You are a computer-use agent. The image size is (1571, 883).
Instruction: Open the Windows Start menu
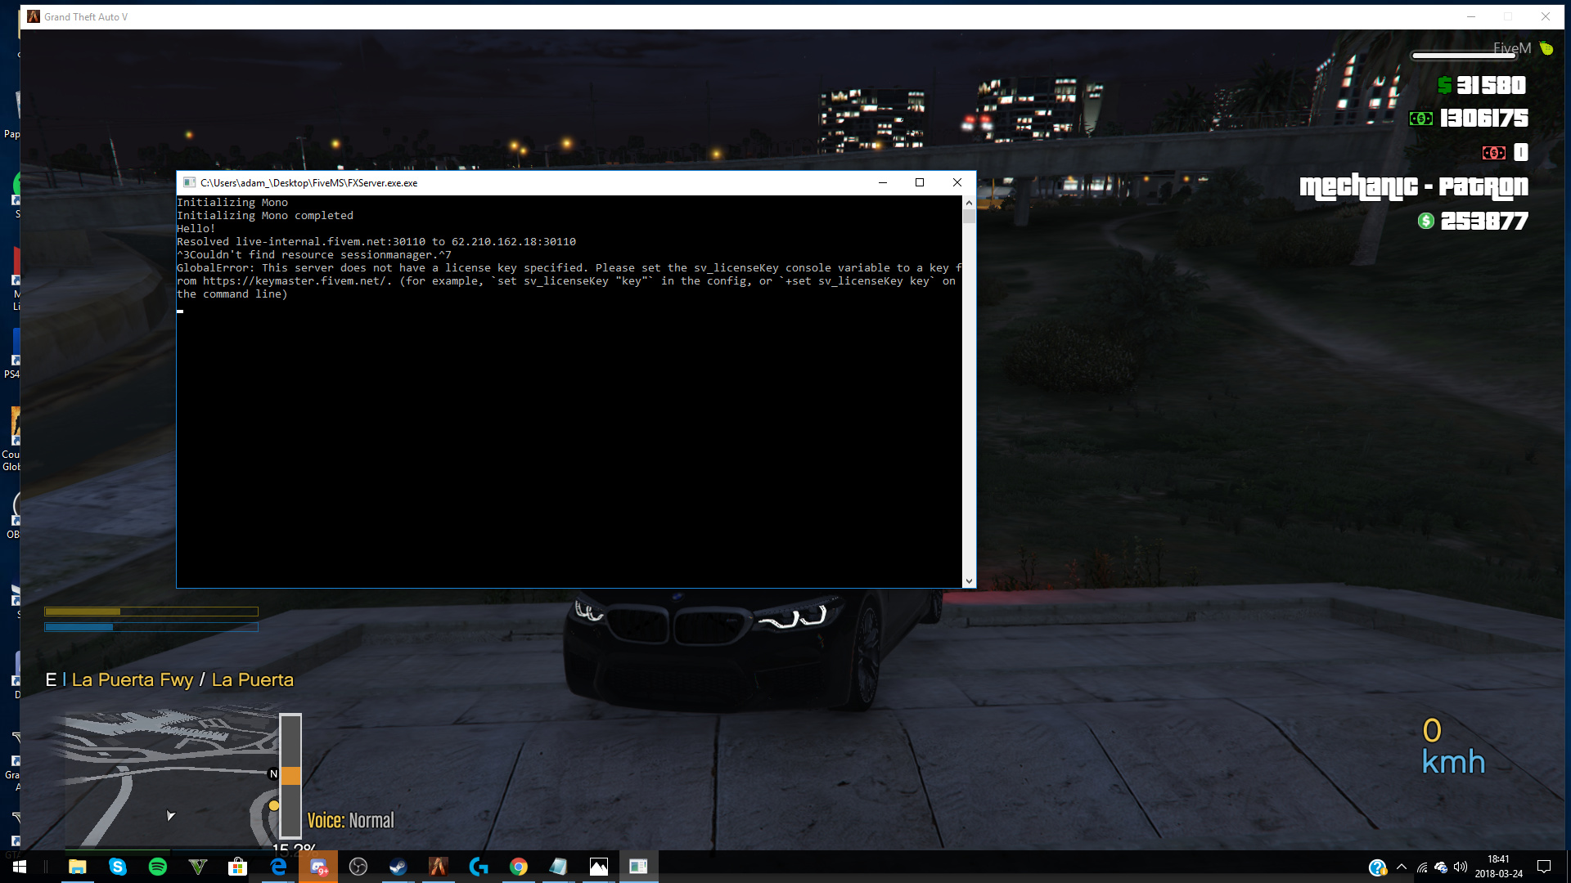pyautogui.click(x=20, y=867)
